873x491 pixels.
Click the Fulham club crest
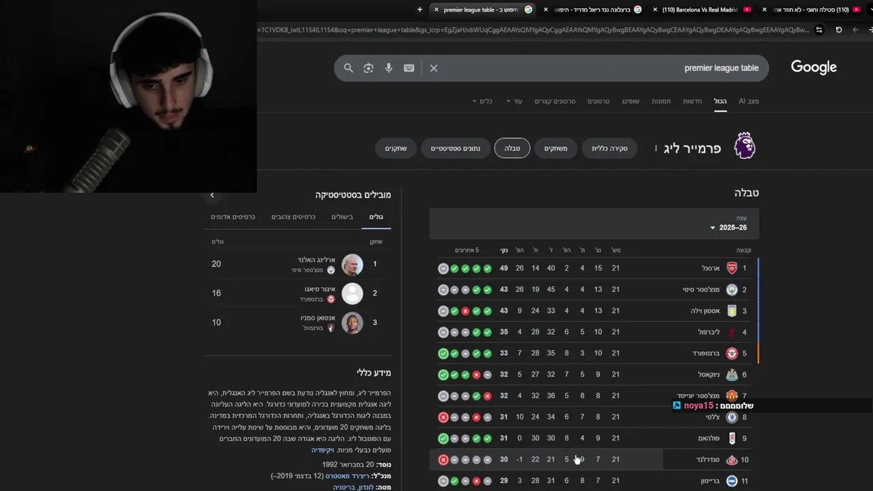pyautogui.click(x=732, y=438)
